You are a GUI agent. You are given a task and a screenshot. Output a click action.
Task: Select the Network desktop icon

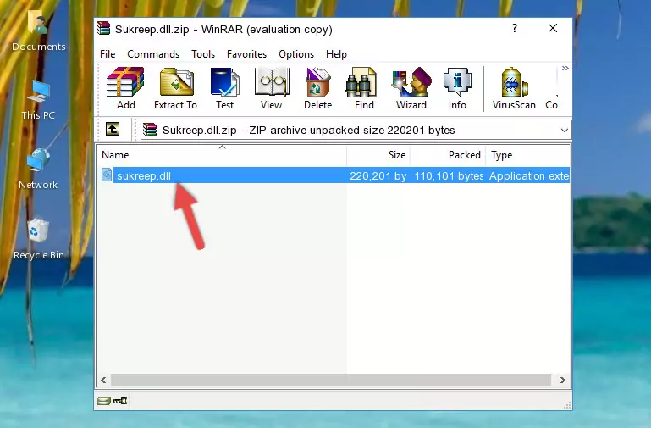pos(38,170)
